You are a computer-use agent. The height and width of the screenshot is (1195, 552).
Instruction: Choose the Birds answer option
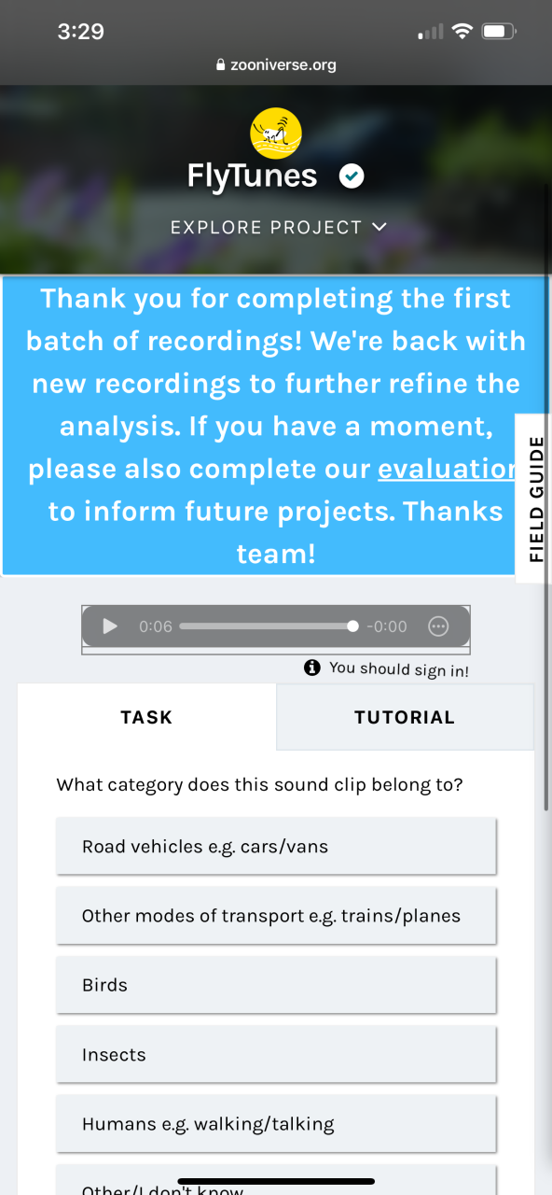[276, 985]
